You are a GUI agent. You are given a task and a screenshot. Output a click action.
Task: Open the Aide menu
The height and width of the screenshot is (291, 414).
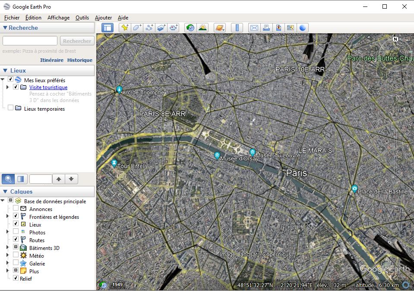pyautogui.click(x=123, y=18)
